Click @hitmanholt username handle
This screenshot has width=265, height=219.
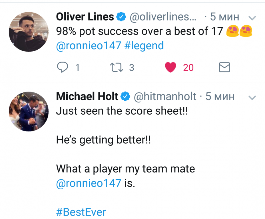[x=165, y=97]
